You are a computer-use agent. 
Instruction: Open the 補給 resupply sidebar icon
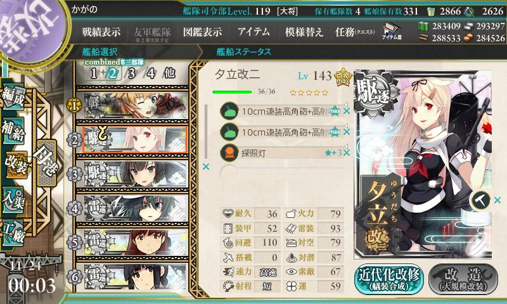click(x=13, y=130)
